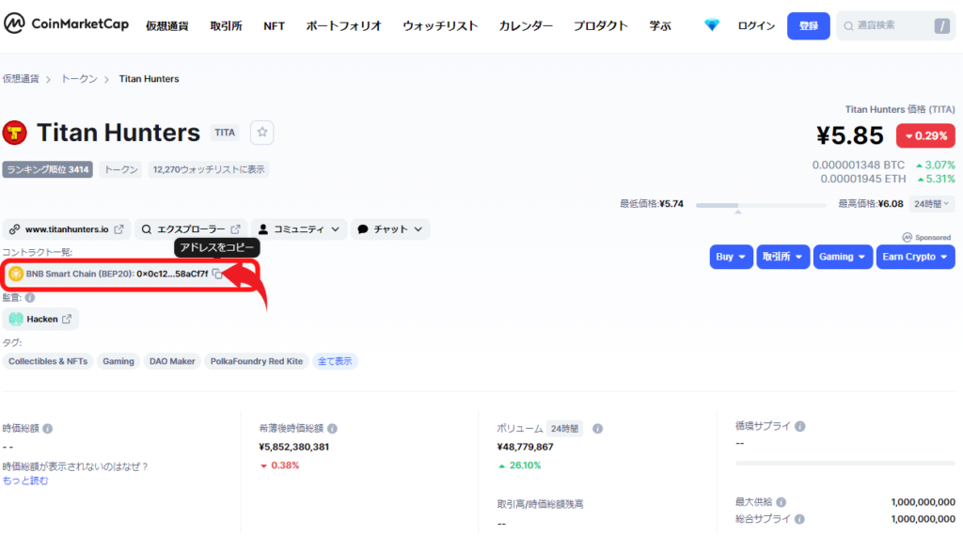Open エクスプローラー explorer link
The height and width of the screenshot is (536, 963).
[x=191, y=229]
